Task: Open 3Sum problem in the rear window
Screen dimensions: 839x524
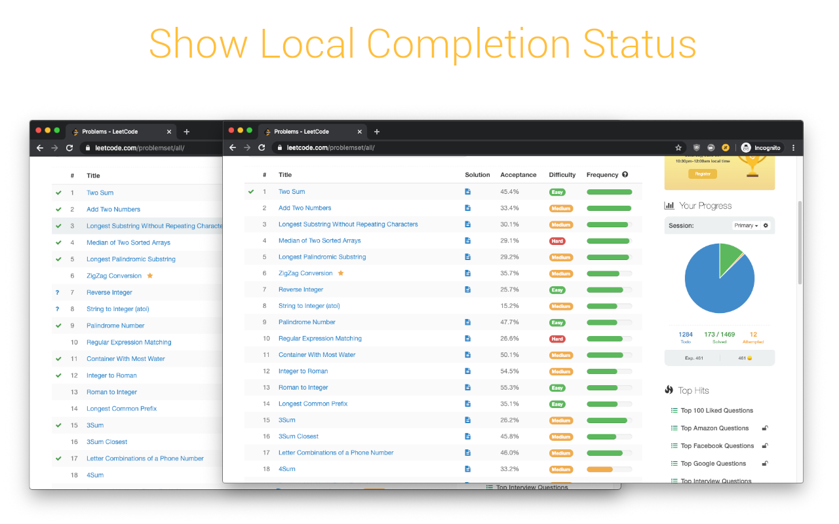Action: click(95, 425)
